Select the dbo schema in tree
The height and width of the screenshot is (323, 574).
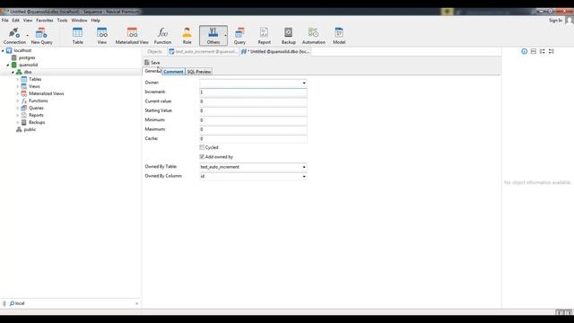click(28, 72)
